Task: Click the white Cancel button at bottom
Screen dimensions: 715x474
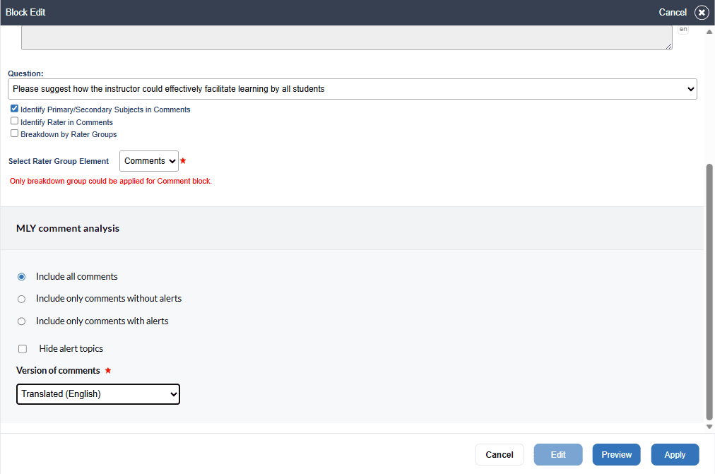Action: [499, 455]
